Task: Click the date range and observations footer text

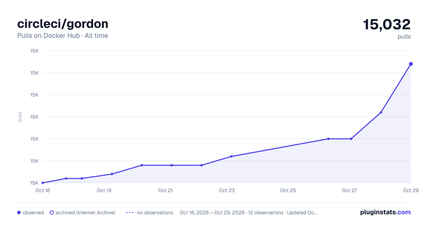Action: coord(248,212)
